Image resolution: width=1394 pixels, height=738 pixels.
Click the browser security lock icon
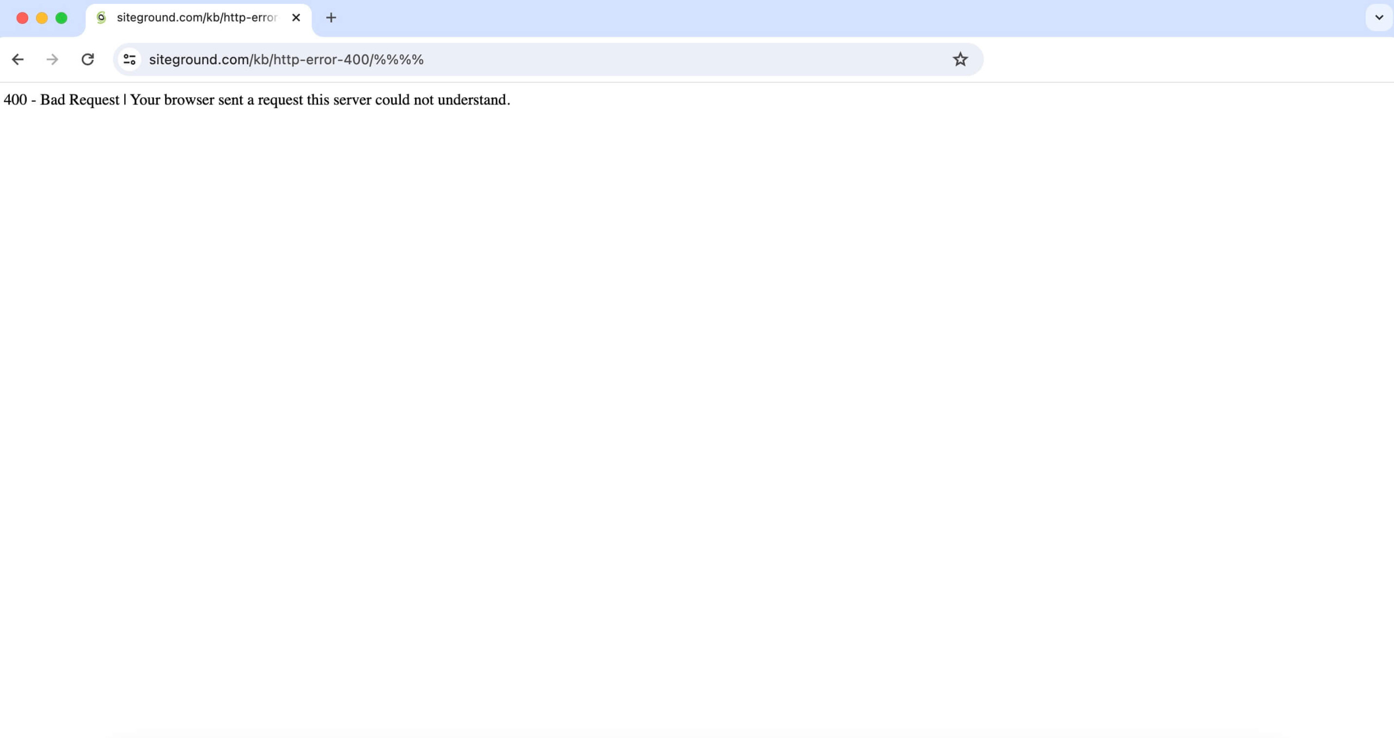click(129, 59)
